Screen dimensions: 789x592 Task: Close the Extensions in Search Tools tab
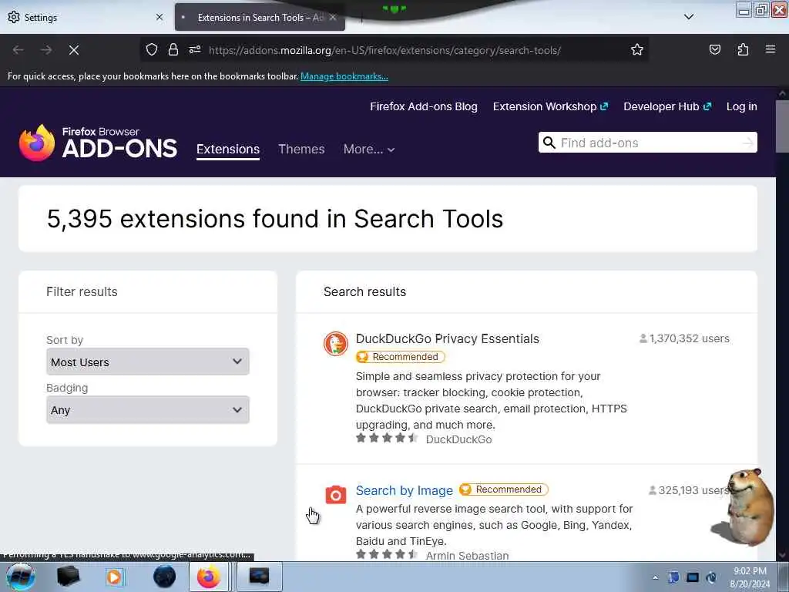tap(333, 17)
